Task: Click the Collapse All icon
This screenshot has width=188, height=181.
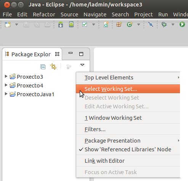Action: click(43, 67)
